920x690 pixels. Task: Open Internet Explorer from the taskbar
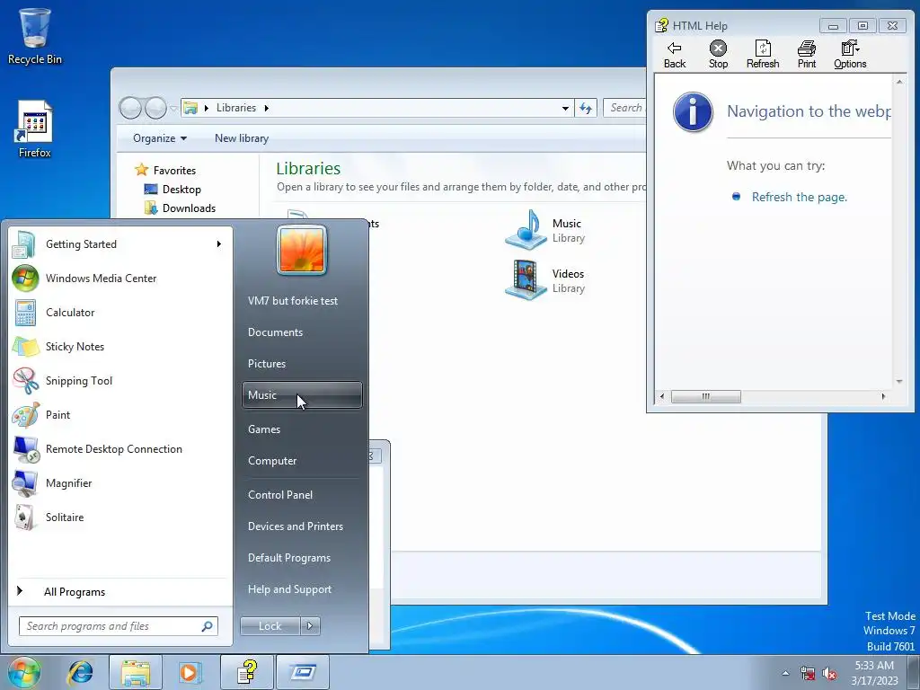tap(80, 672)
